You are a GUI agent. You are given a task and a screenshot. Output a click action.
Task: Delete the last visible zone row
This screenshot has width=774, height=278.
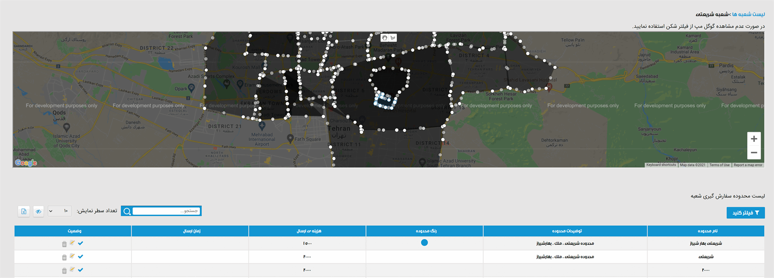pos(64,271)
